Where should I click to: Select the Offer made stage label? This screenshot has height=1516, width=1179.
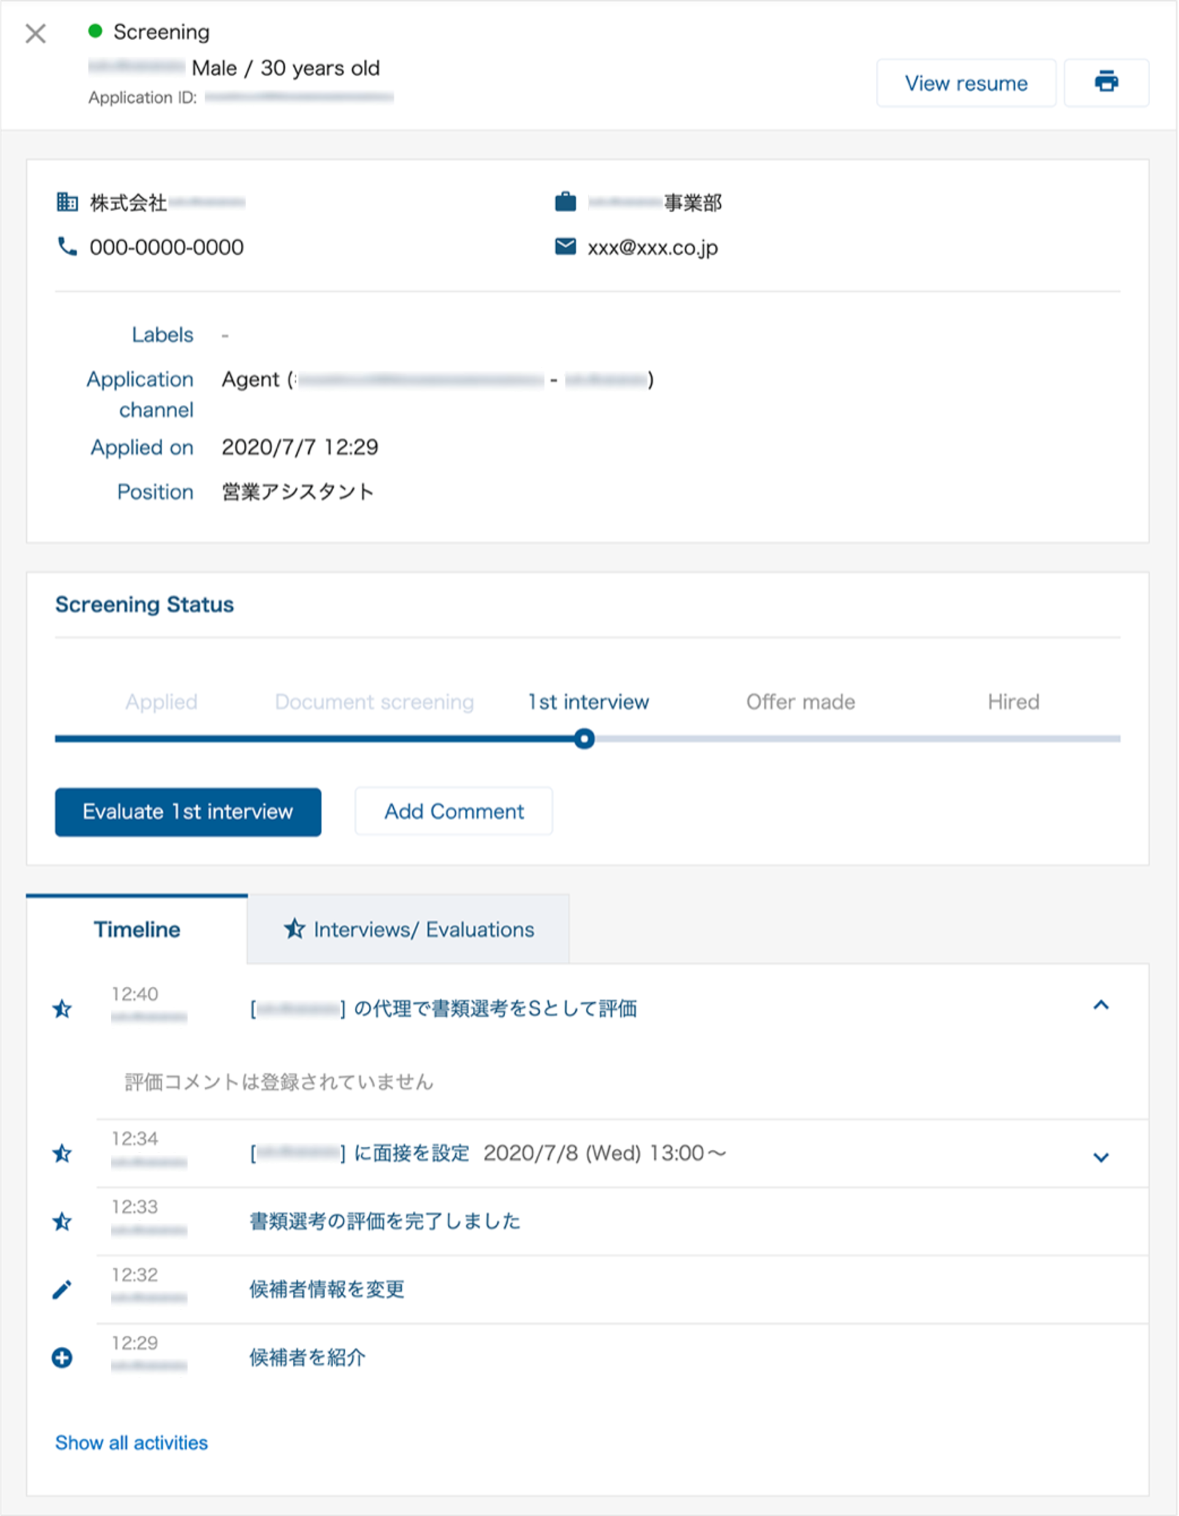(801, 702)
